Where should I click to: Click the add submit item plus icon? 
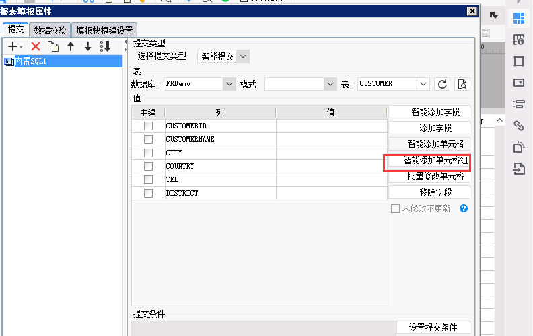coord(13,46)
